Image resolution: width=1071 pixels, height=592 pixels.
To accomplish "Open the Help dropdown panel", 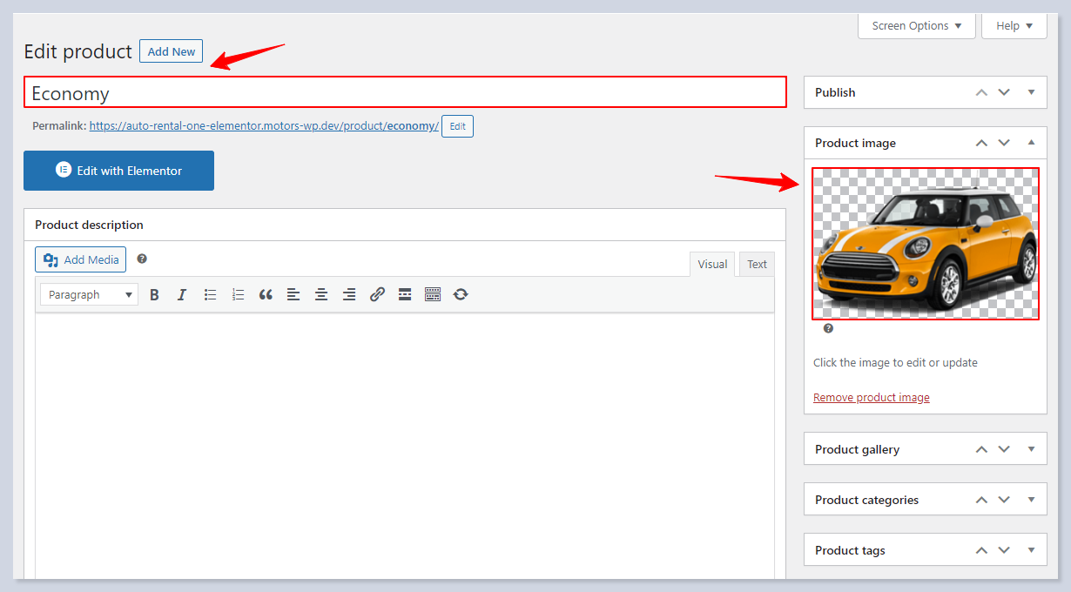I will pyautogui.click(x=1014, y=26).
